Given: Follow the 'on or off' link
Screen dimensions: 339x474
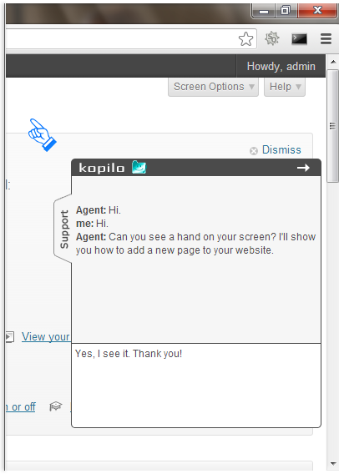Looking at the screenshot, I should pyautogui.click(x=21, y=407).
